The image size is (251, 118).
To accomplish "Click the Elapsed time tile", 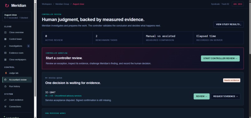I will click(218, 38).
